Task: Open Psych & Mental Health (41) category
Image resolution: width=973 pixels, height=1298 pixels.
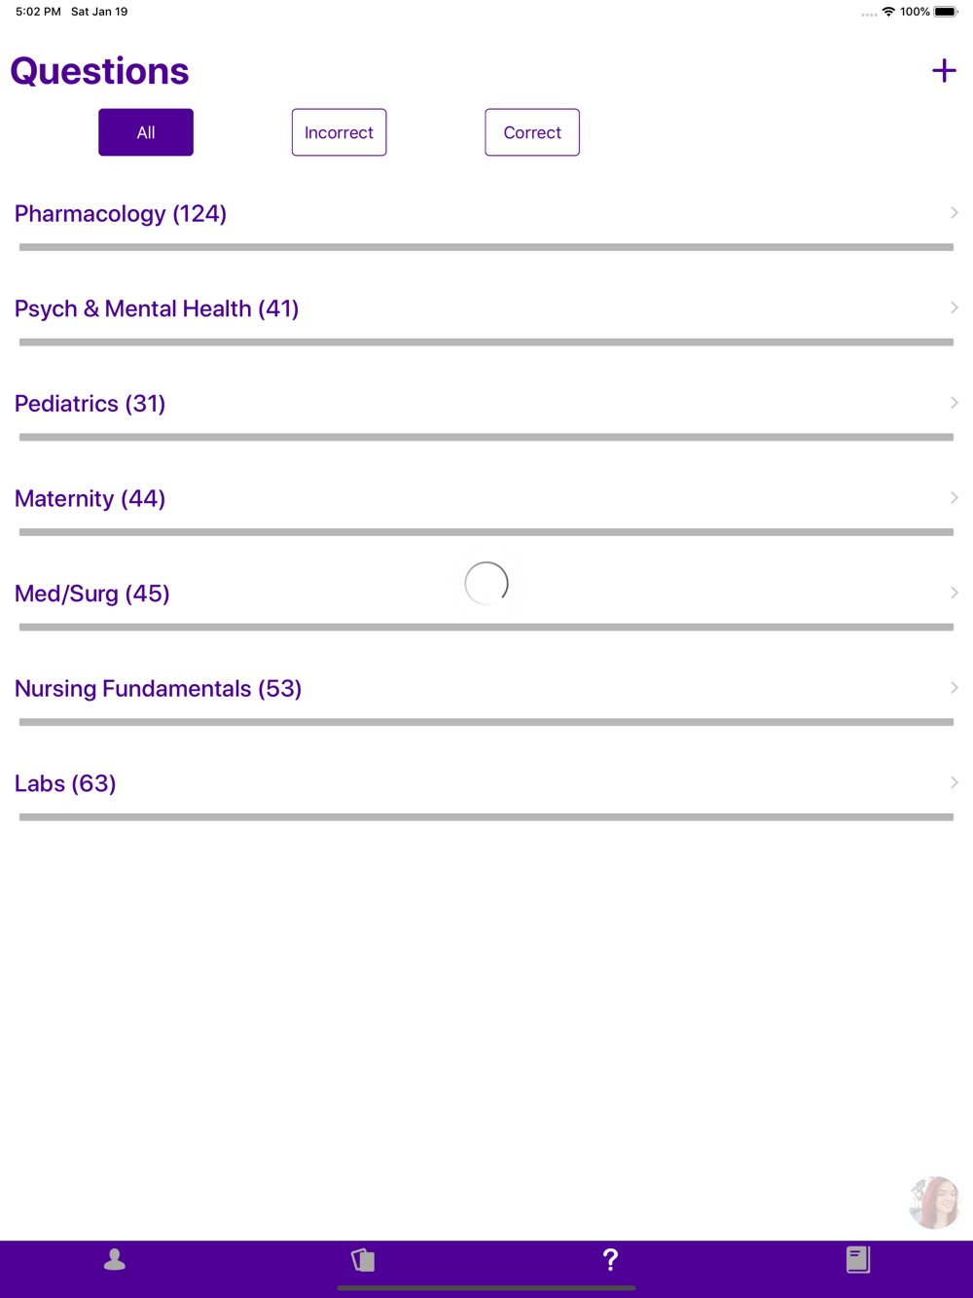Action: tap(486, 308)
